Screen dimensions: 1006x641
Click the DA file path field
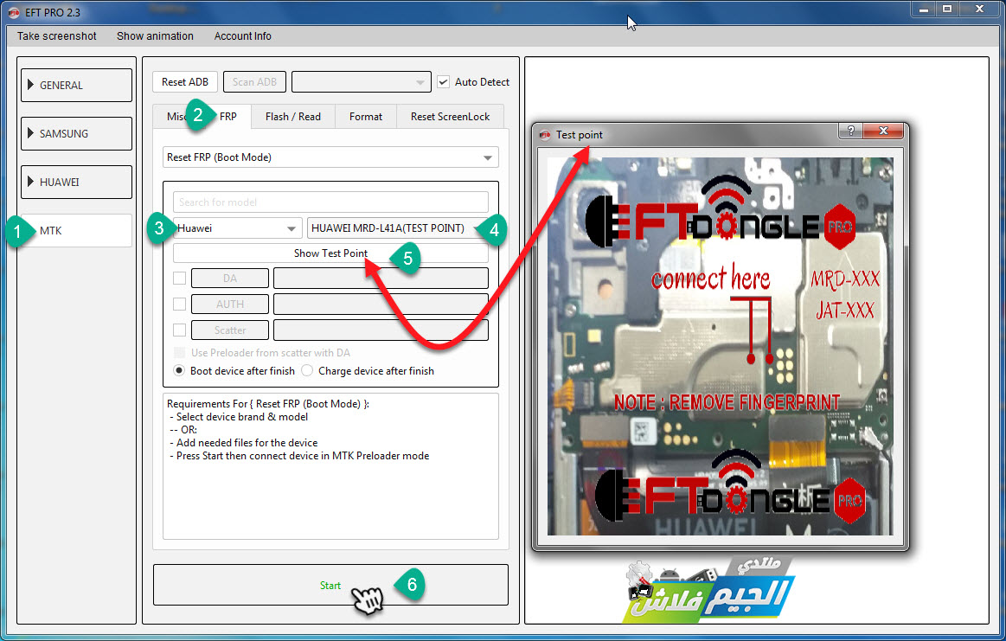click(x=381, y=278)
